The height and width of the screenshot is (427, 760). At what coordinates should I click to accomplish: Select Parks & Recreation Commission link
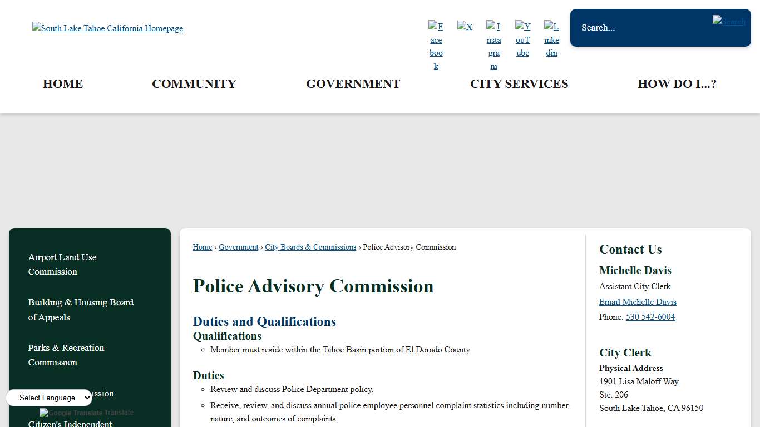coord(66,355)
